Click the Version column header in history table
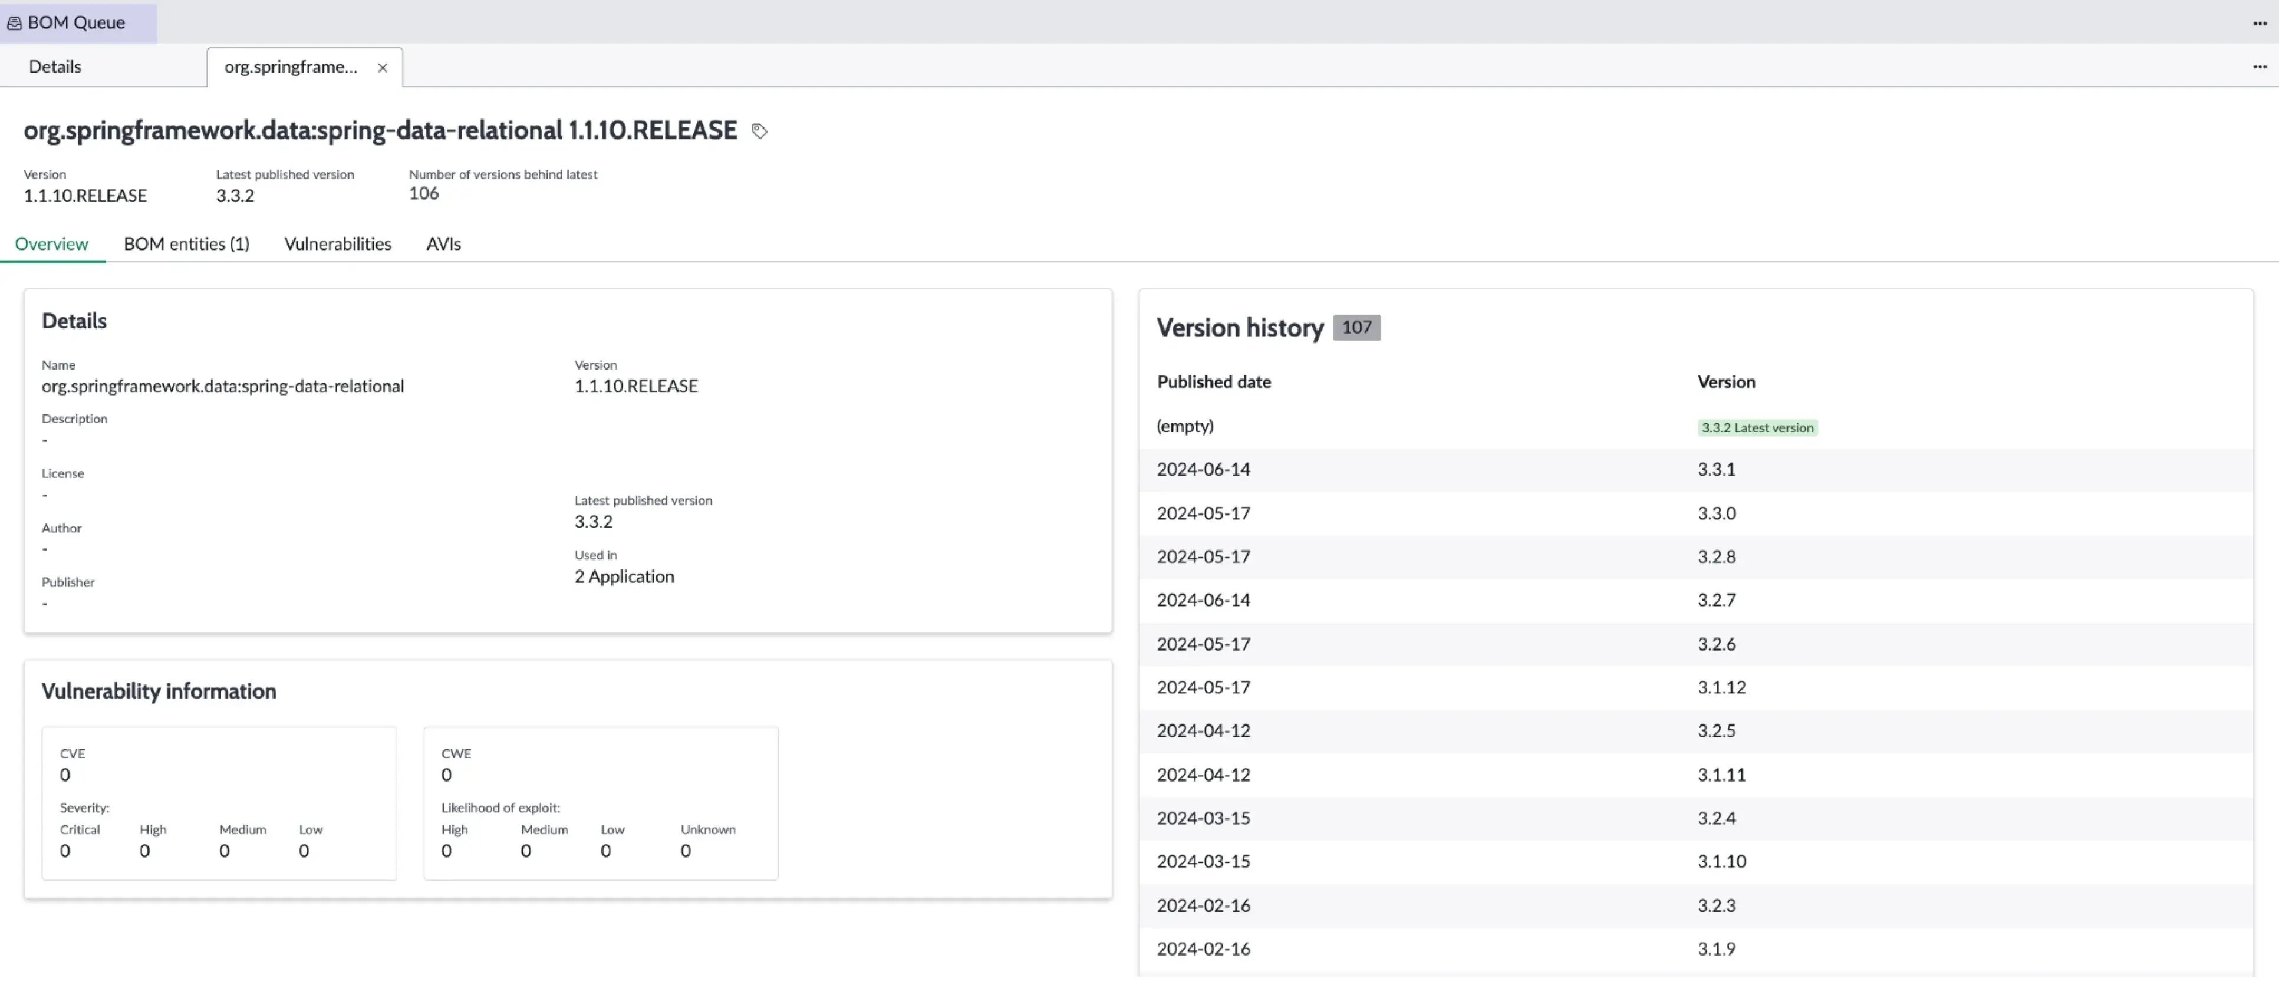Screen dimensions: 2279x995 (x=1726, y=382)
